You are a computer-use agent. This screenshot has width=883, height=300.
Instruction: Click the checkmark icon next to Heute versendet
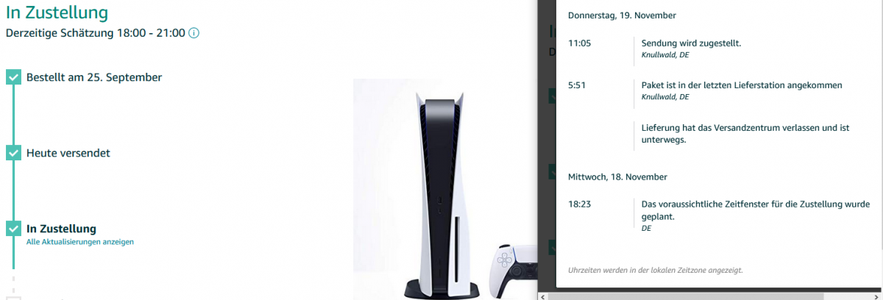coord(13,153)
